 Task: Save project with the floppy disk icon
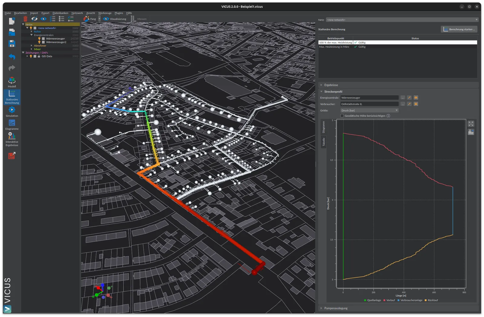12,43
